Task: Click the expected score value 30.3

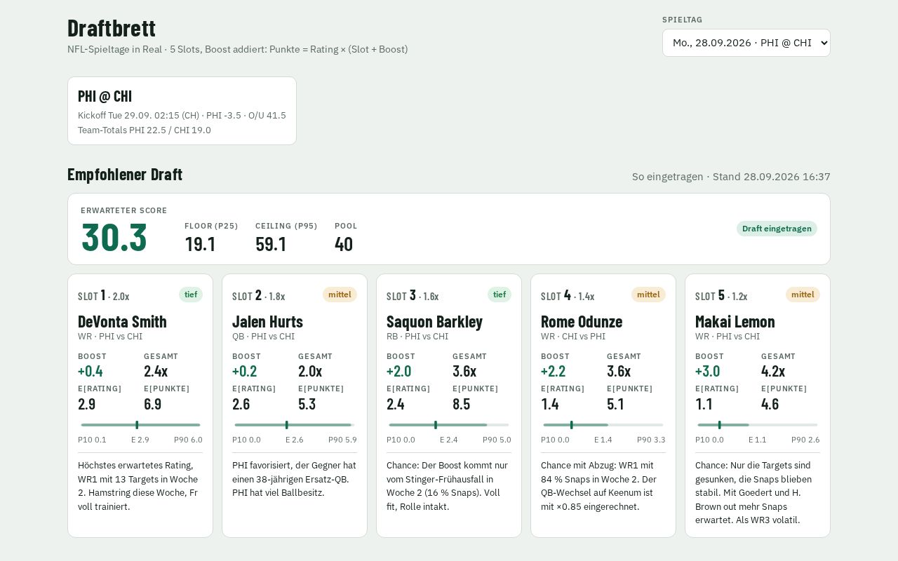Action: tap(114, 237)
